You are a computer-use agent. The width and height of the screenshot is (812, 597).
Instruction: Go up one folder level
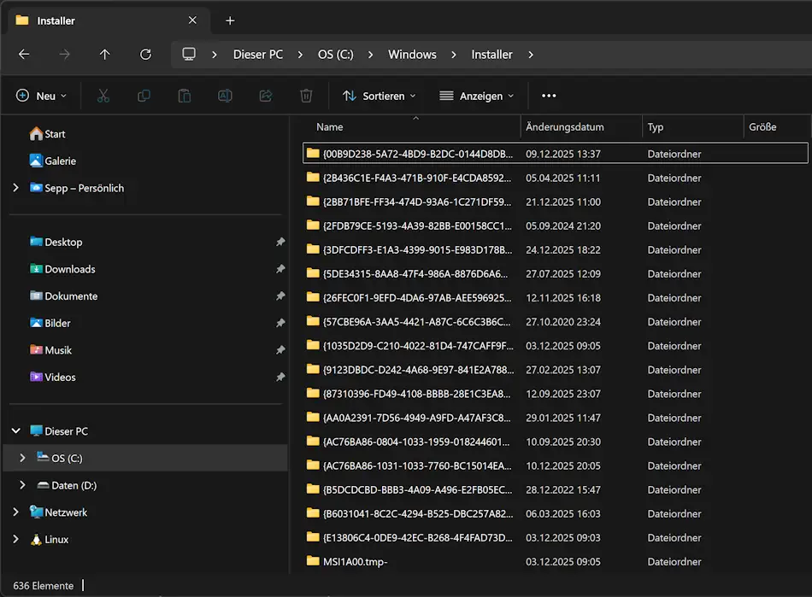tap(104, 54)
